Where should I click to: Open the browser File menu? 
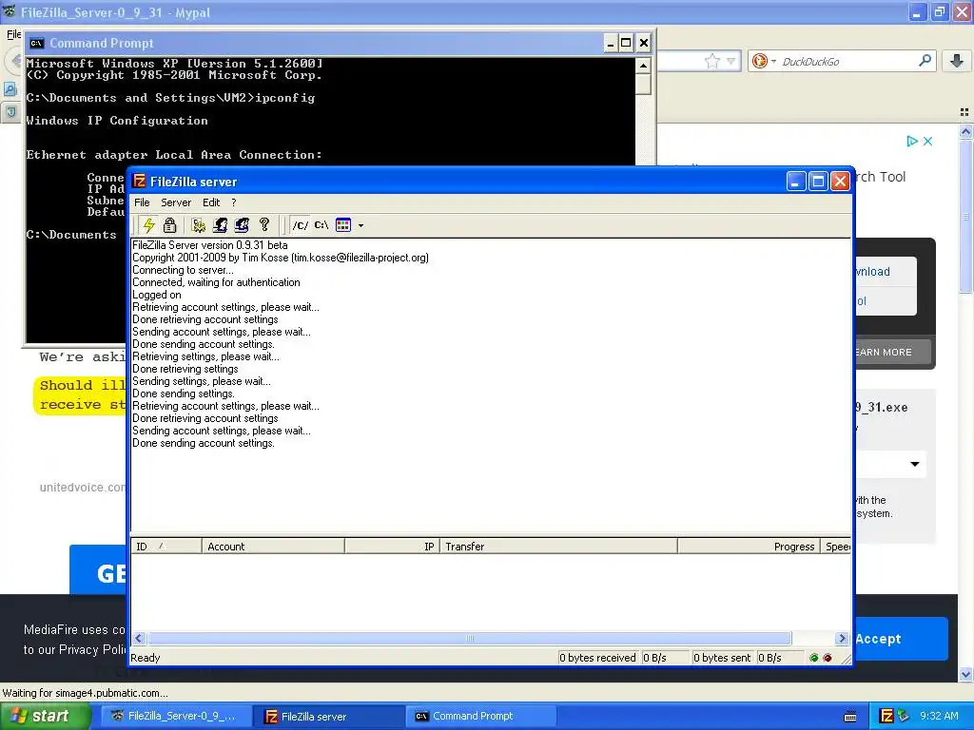pos(13,34)
